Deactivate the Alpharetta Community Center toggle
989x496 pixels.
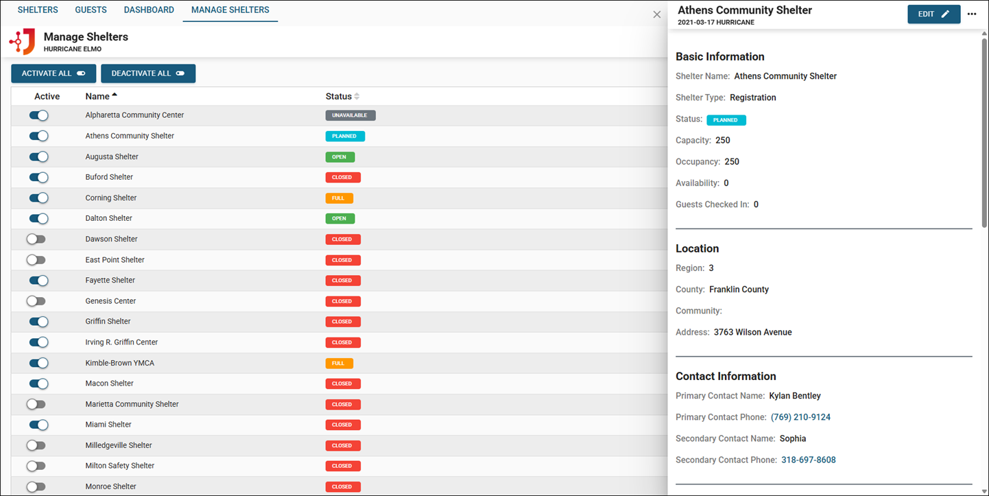point(38,115)
